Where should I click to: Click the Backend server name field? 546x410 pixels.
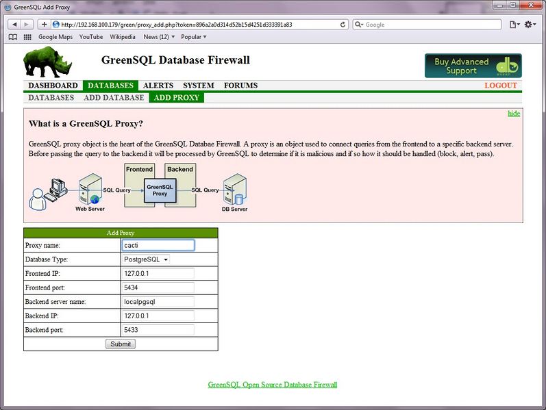[x=158, y=302]
